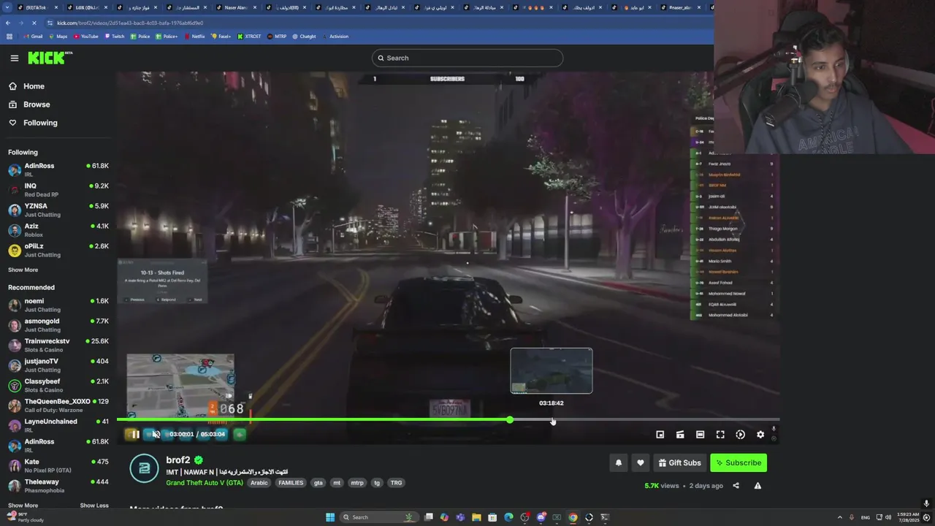This screenshot has width=935, height=526.
Task: Click the green Subscribe button
Action: pyautogui.click(x=739, y=462)
